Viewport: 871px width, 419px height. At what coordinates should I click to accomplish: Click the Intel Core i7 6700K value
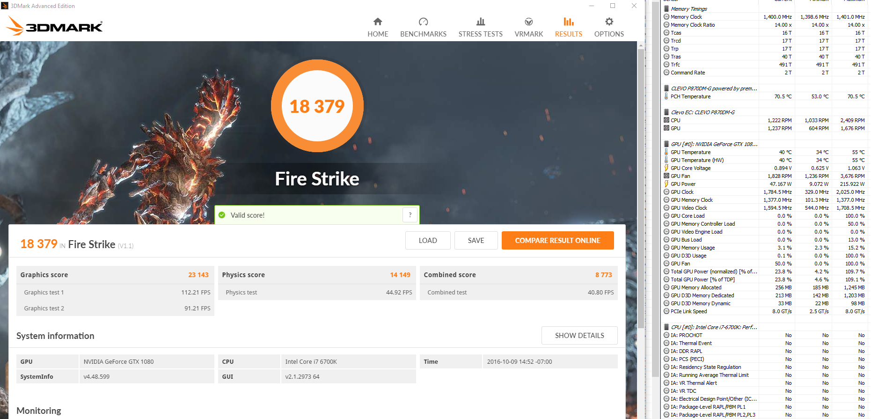[x=311, y=361]
